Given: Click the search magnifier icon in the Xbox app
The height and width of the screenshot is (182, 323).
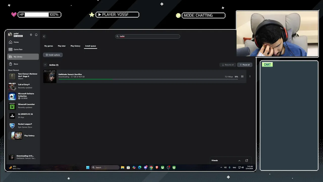Looking at the screenshot, I should pyautogui.click(x=118, y=36).
